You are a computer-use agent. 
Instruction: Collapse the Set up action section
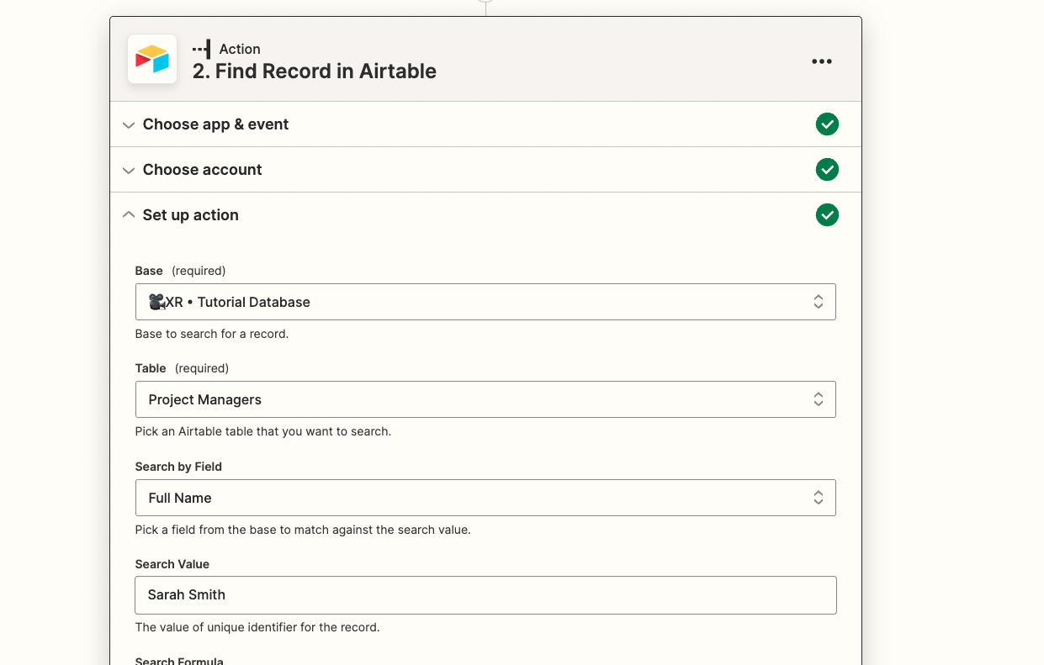pos(485,215)
